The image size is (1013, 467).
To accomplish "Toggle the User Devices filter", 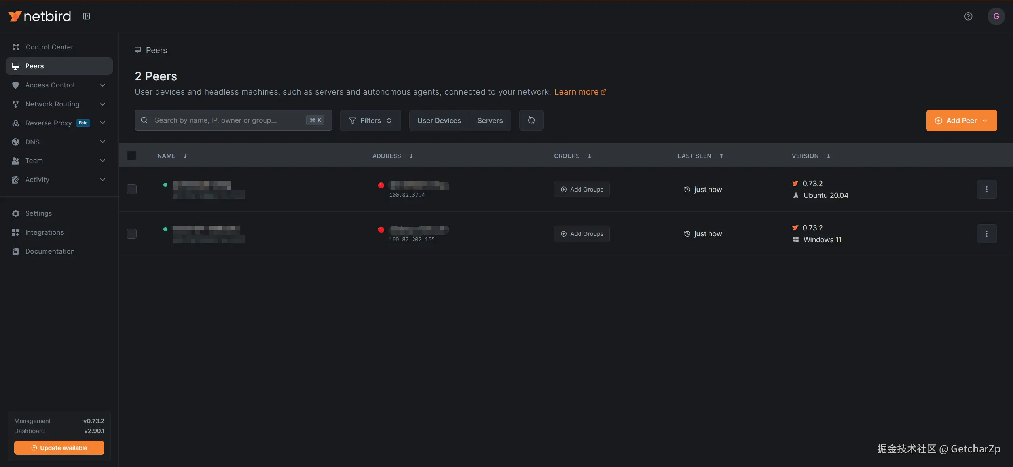I will click(439, 120).
